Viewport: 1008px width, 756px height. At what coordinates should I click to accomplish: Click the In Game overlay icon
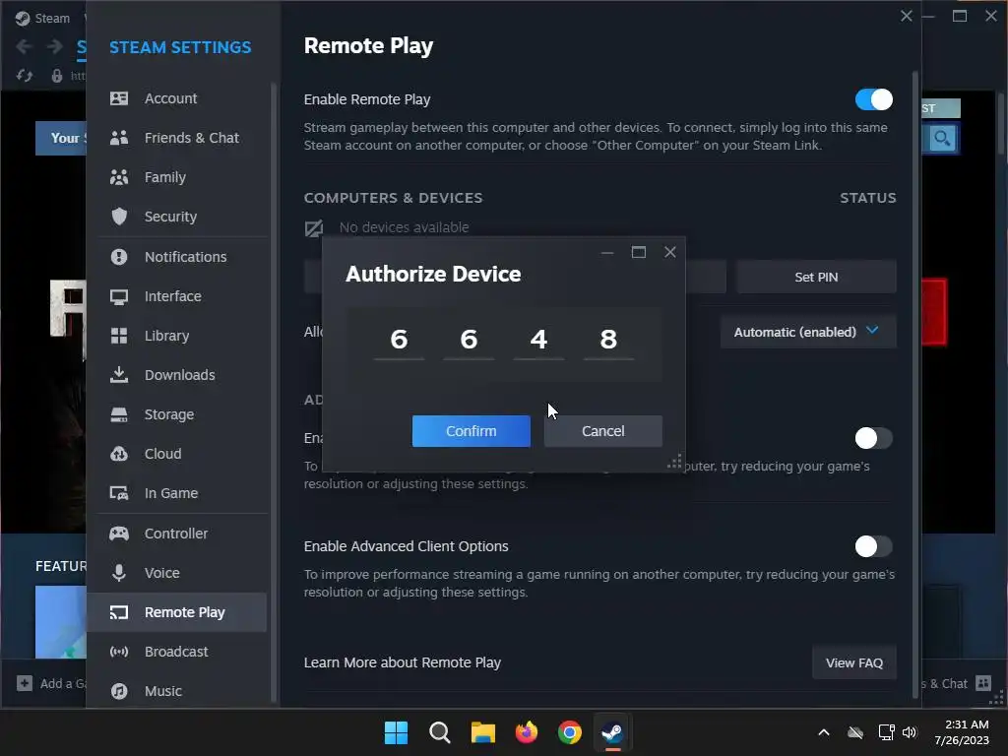[x=119, y=493]
